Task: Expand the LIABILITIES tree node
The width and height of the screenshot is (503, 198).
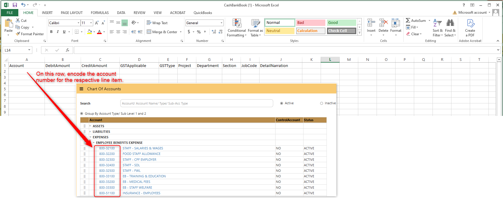Action: tap(90, 132)
